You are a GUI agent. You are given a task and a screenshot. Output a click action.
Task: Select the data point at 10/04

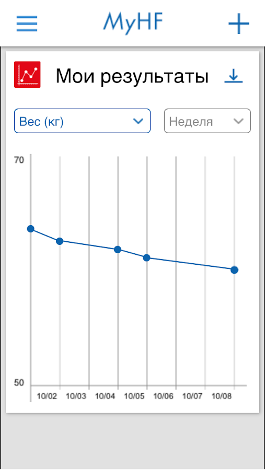(118, 250)
